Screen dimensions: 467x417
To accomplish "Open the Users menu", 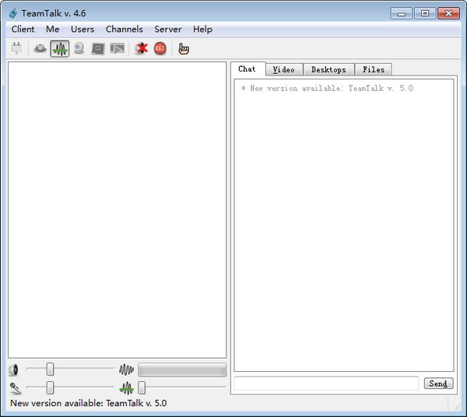I will (83, 29).
